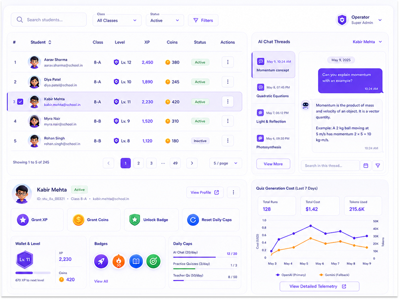Open the Quadratic Equations thread

pyautogui.click(x=273, y=91)
